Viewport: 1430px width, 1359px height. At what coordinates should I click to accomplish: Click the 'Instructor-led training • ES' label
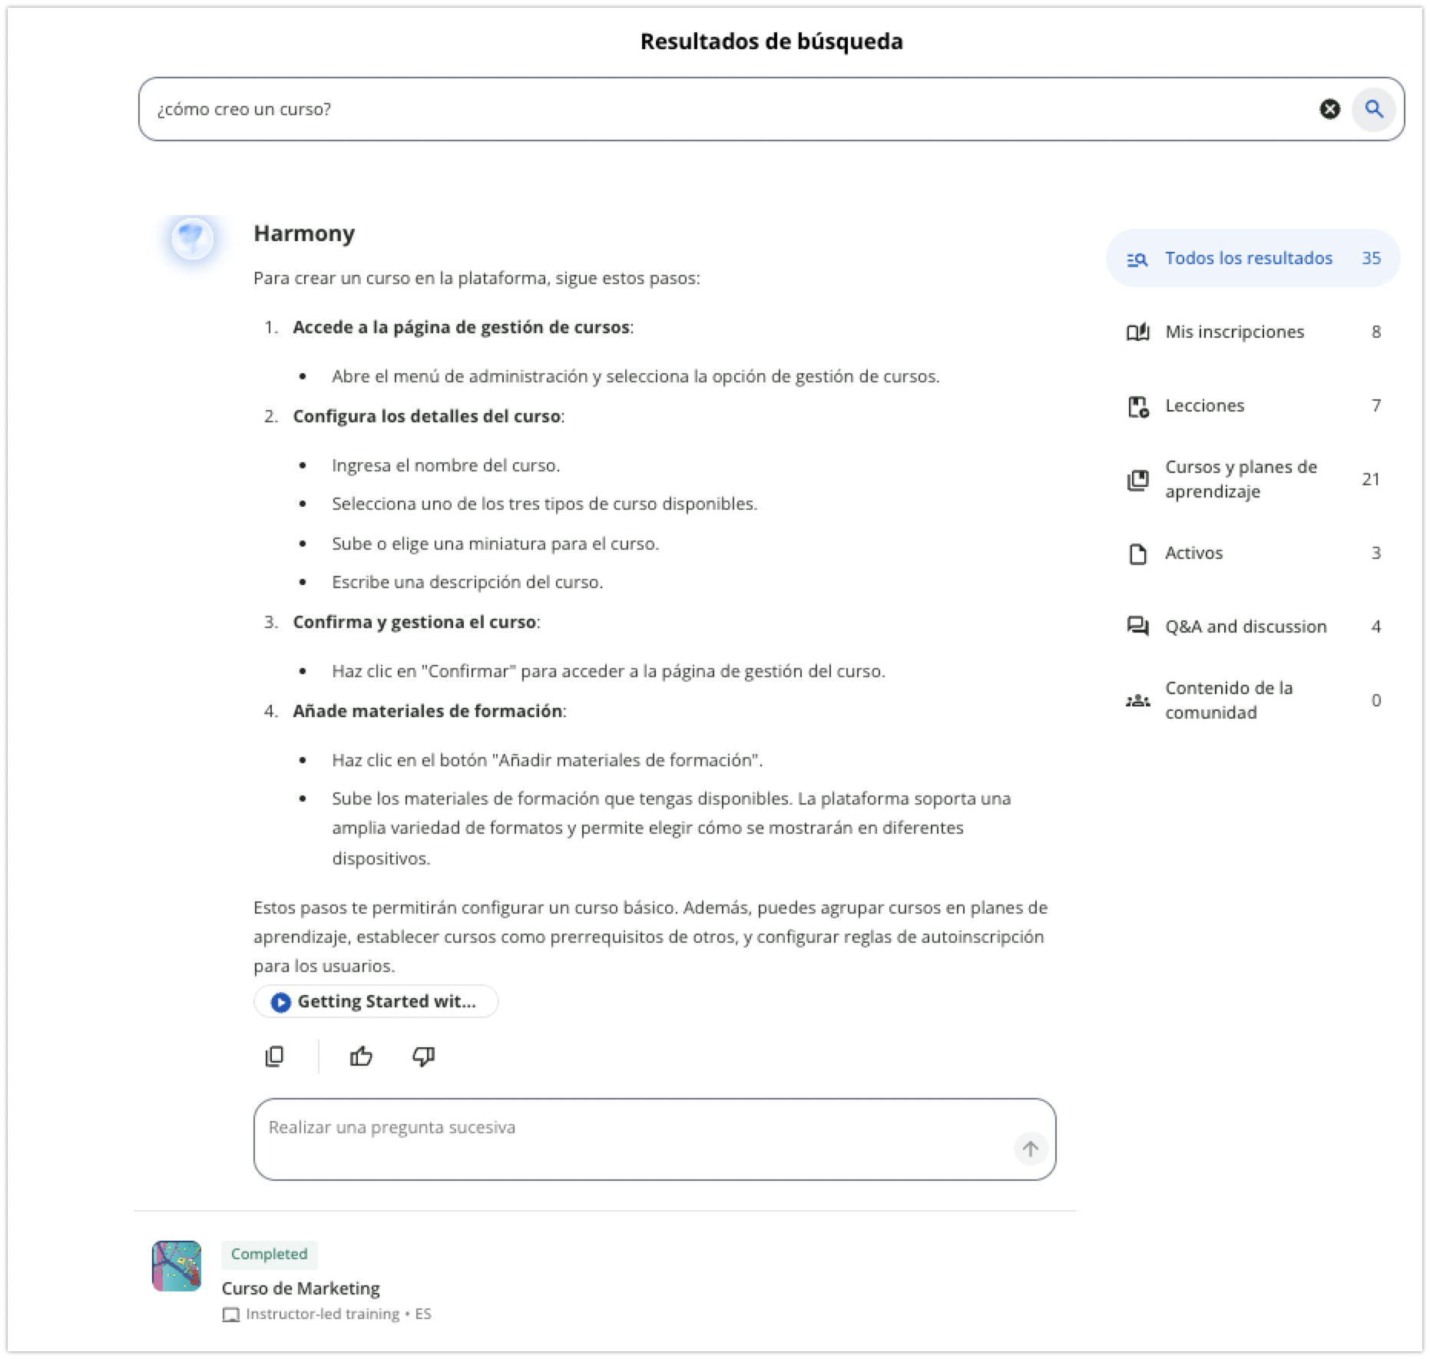tap(338, 1314)
